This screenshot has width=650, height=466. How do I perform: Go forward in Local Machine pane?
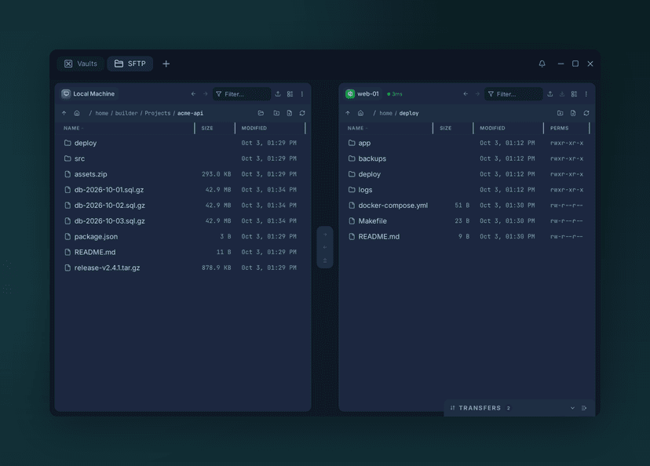coord(205,94)
